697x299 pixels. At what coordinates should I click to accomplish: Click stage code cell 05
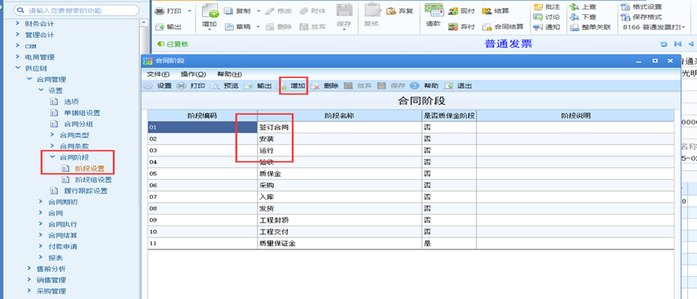tap(203, 174)
